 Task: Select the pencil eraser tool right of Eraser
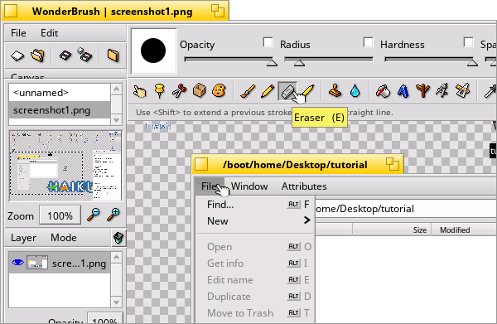click(308, 91)
